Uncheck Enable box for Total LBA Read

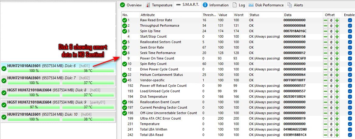coord(350,135)
